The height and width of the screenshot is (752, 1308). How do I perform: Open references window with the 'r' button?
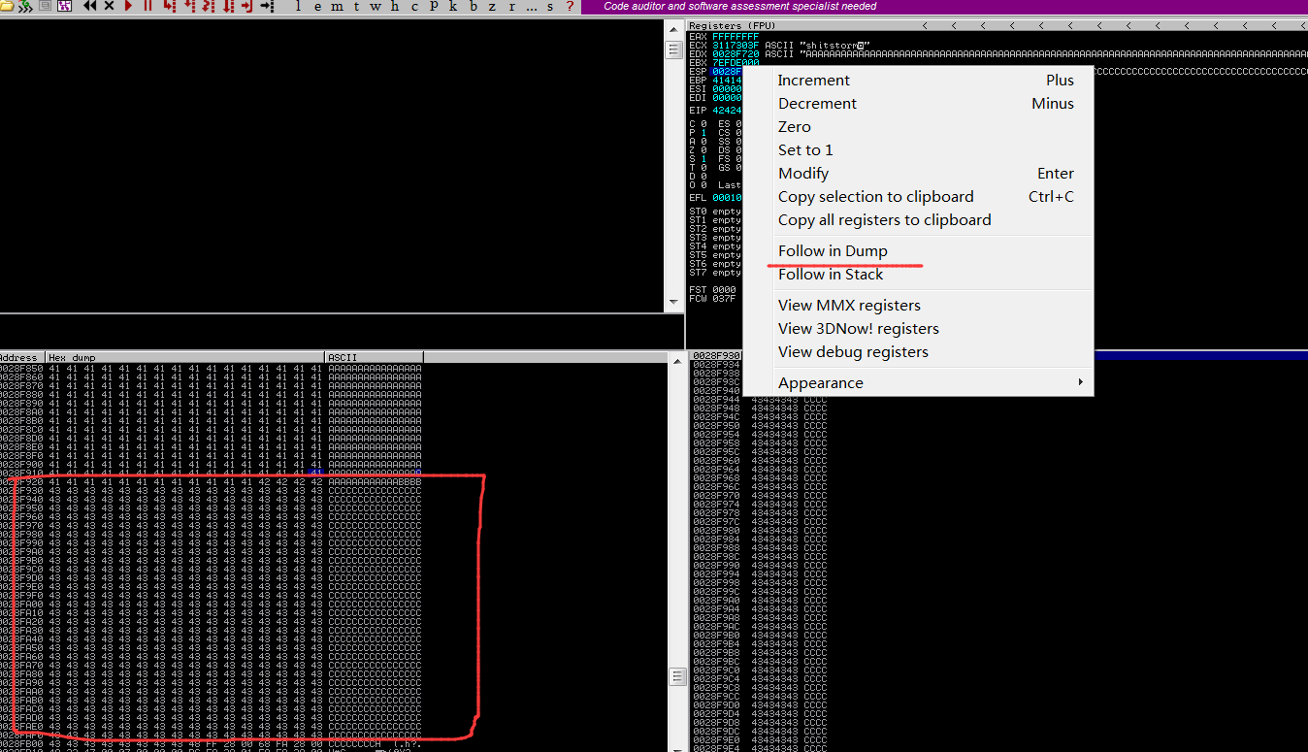click(x=512, y=6)
